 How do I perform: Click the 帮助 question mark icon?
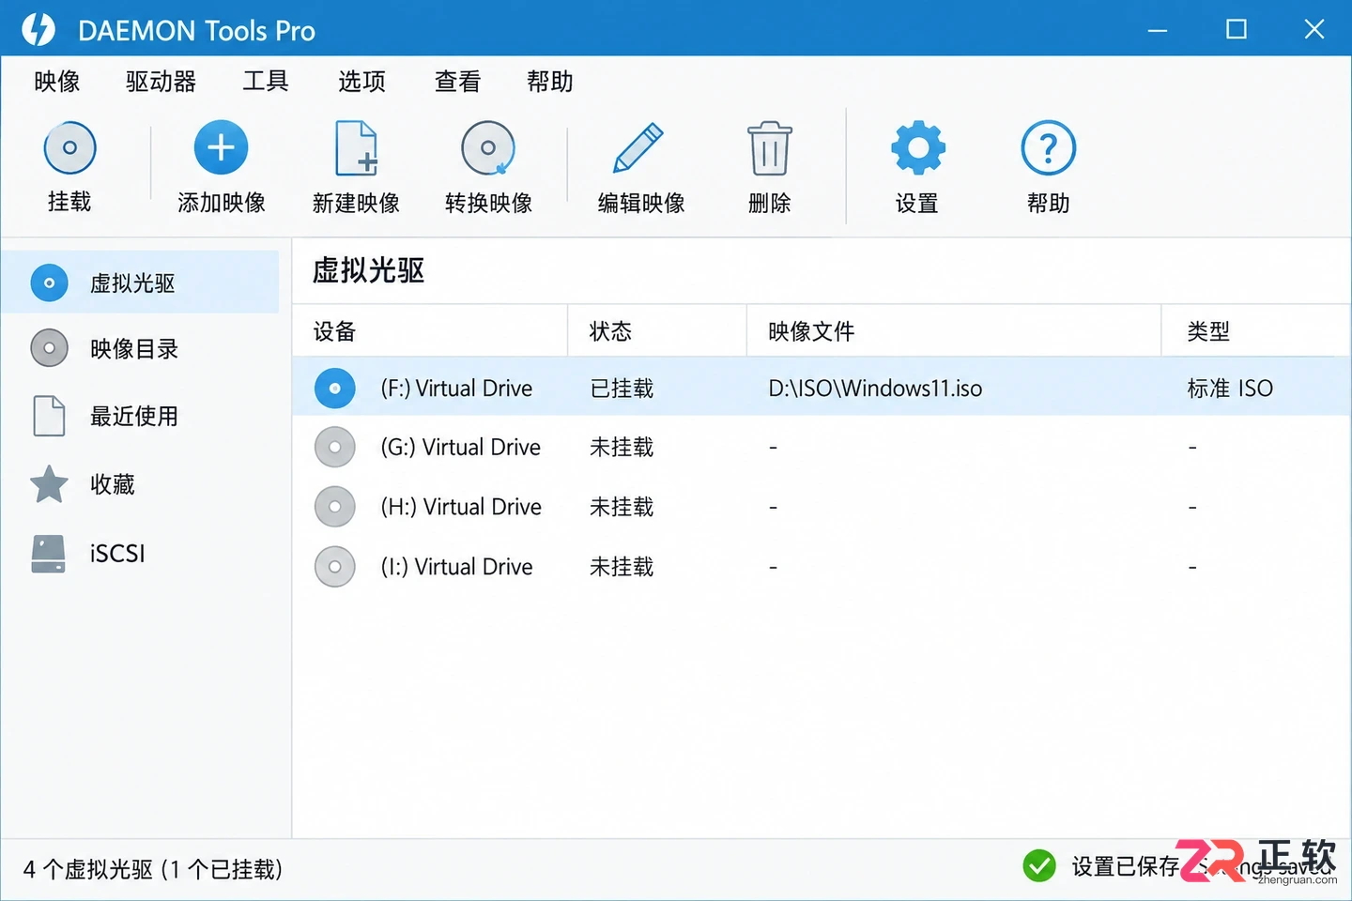(1048, 147)
